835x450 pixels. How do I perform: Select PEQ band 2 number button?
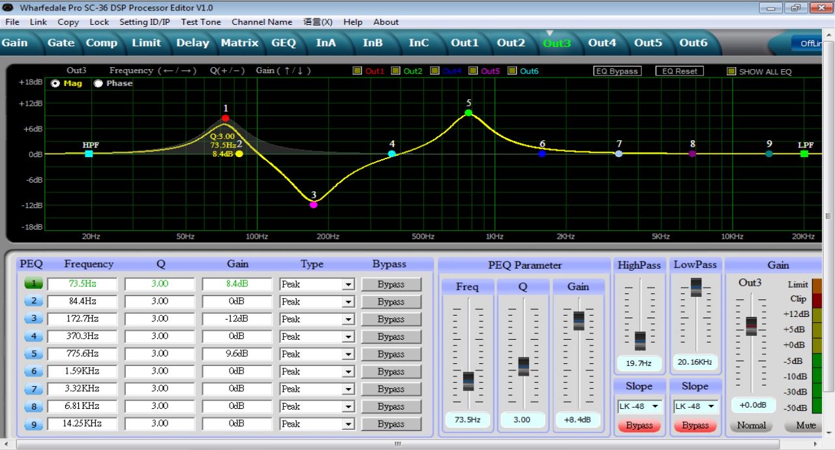pos(34,301)
